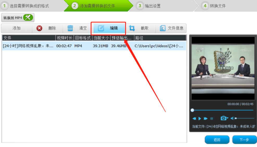Play the preview video

pos(200,118)
